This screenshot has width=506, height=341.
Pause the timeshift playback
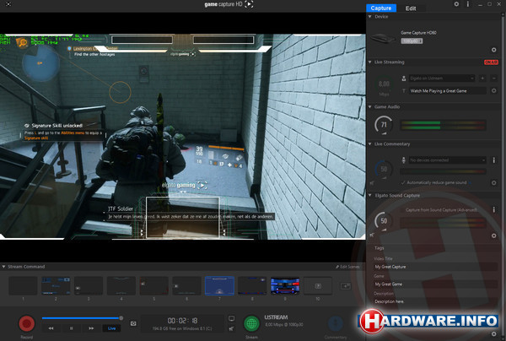[x=72, y=328]
